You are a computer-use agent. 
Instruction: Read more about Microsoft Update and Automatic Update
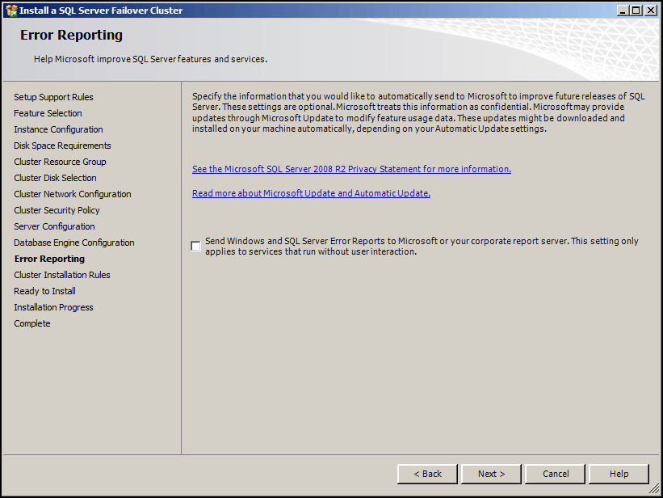tap(311, 193)
